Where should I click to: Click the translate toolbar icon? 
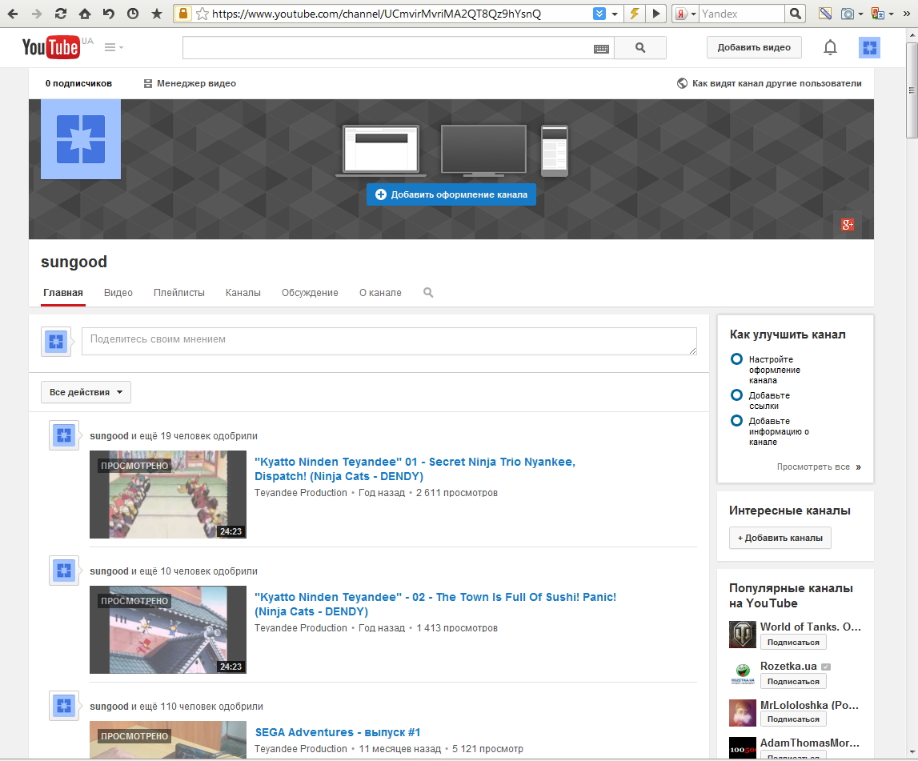pos(878,14)
